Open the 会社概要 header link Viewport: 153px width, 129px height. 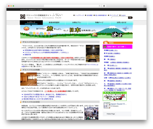(90, 15)
